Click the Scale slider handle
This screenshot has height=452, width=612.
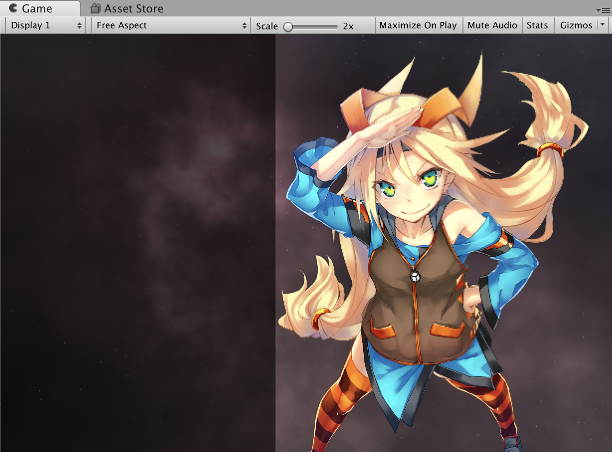coord(288,26)
